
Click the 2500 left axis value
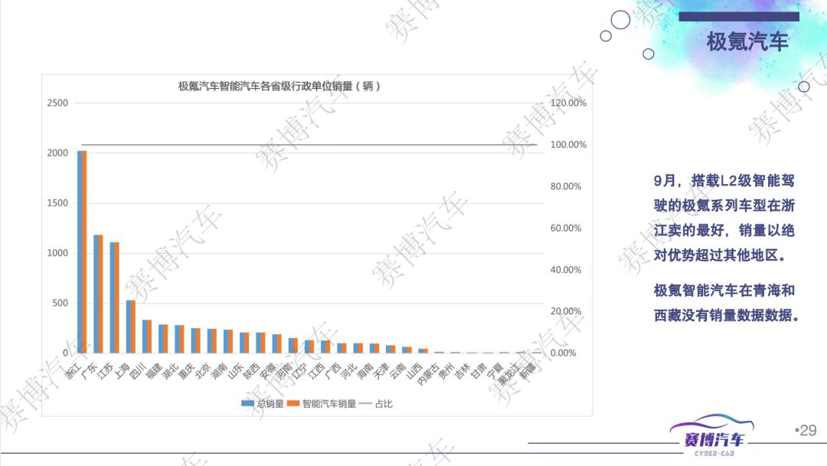57,103
